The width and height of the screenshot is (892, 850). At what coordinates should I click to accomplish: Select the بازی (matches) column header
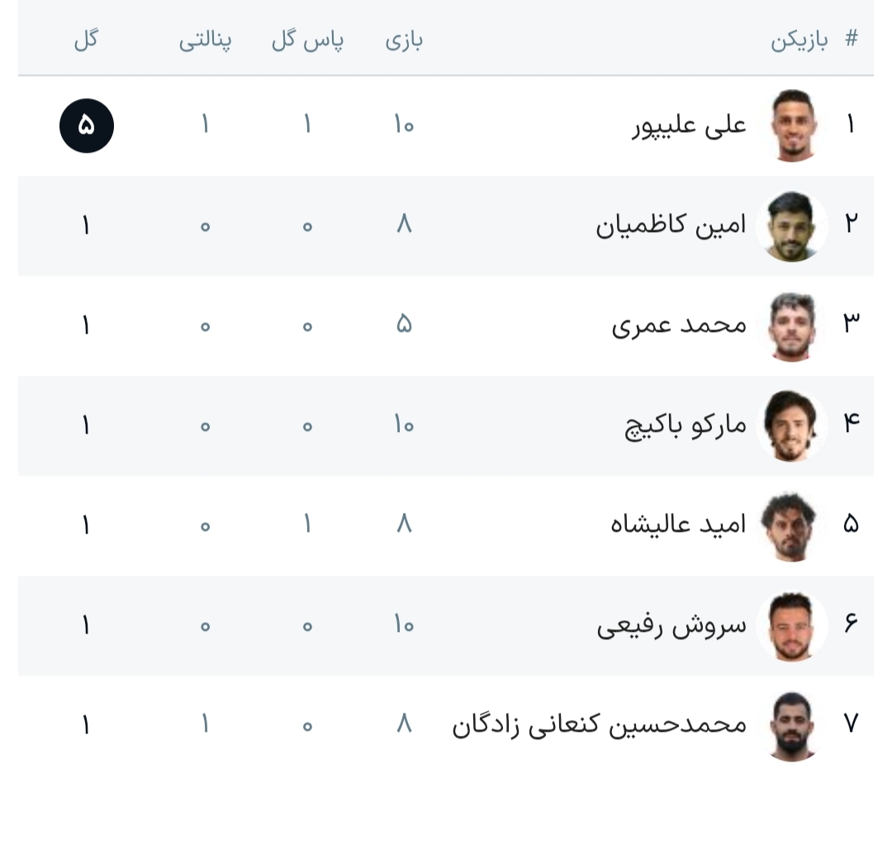click(404, 40)
